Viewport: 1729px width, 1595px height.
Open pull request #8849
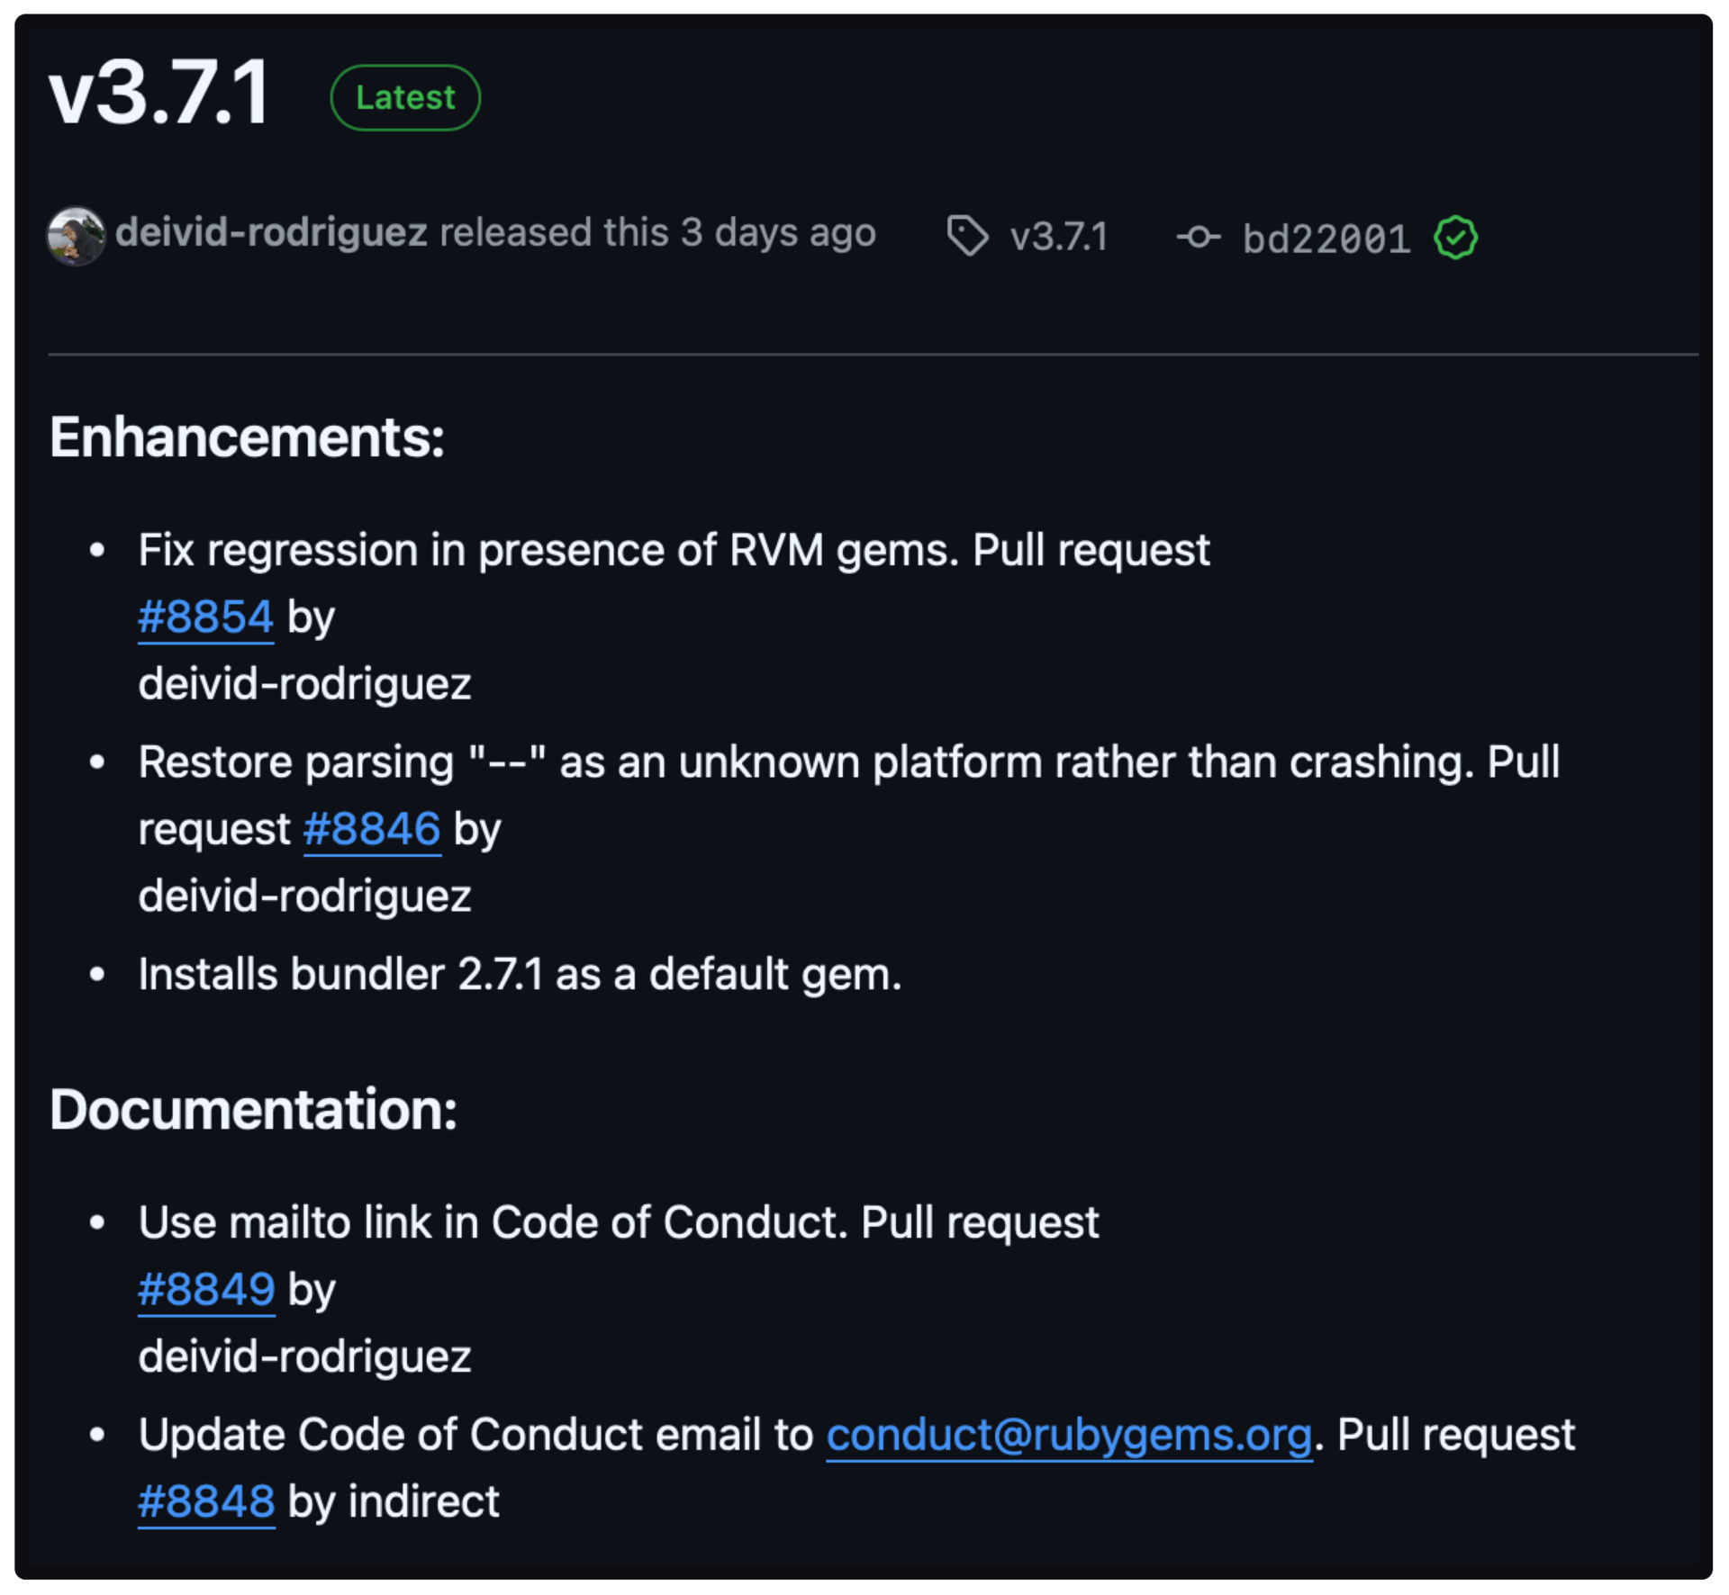point(206,1290)
